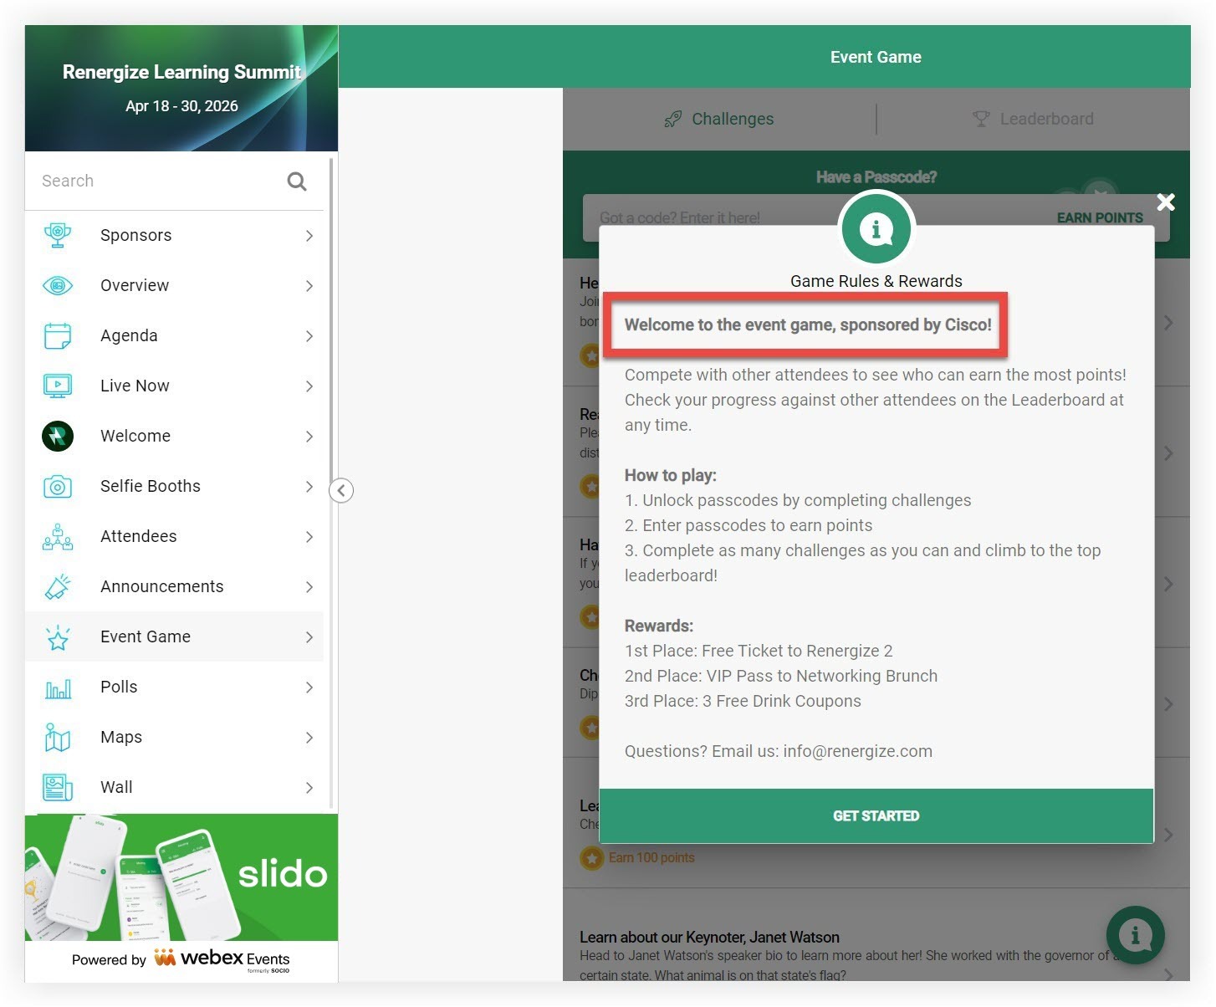Click the star coin beside Earn 100 points

click(x=592, y=858)
